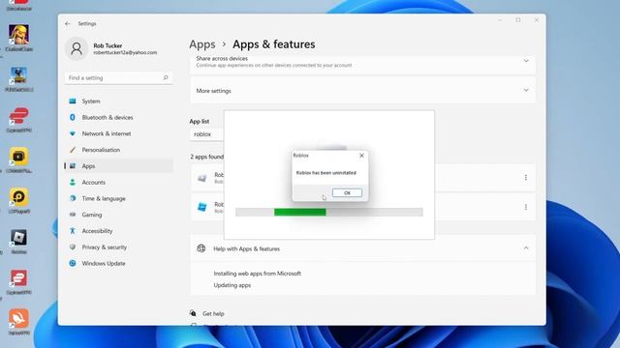Click the Bluetooth icon in sidebar
The image size is (620, 348).
(73, 118)
